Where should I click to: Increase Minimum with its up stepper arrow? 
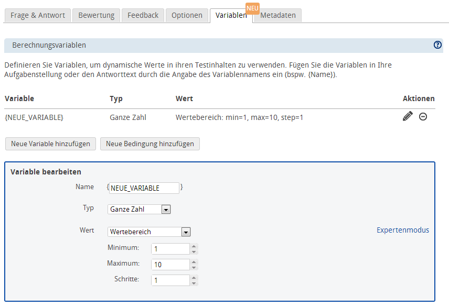(x=193, y=246)
